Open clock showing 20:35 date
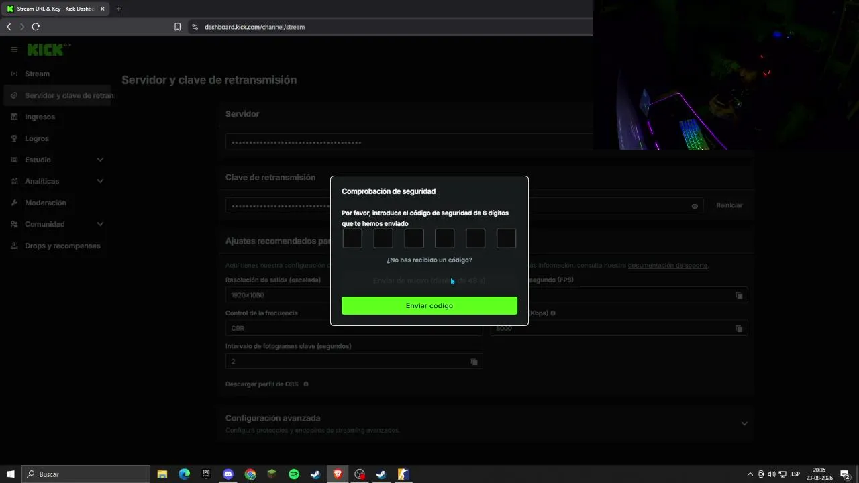859x483 pixels. [x=819, y=474]
